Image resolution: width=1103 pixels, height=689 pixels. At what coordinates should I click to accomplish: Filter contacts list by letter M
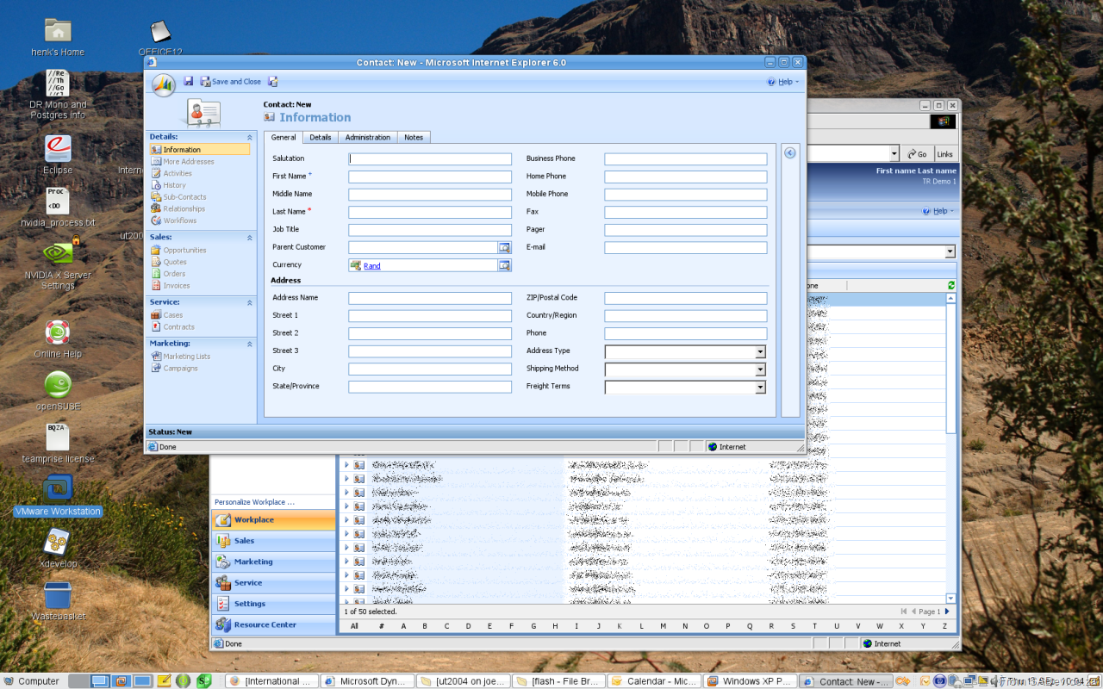[x=663, y=626]
